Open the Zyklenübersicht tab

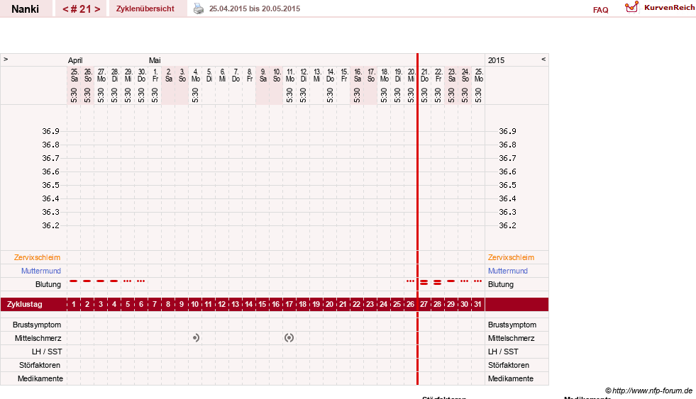pyautogui.click(x=145, y=9)
